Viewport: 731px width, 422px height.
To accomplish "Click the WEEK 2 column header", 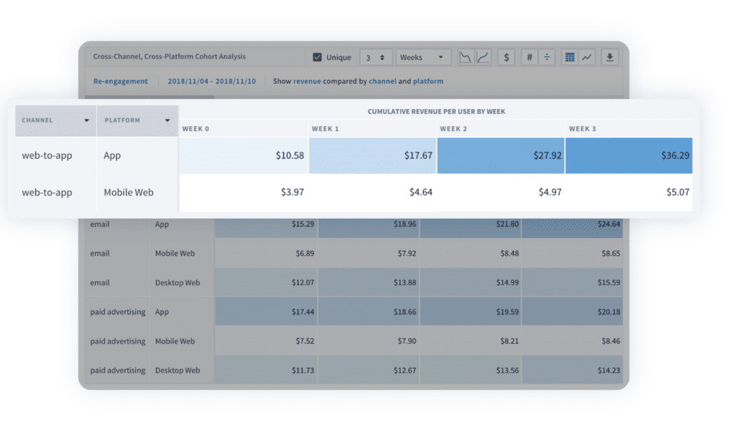I will pos(453,128).
